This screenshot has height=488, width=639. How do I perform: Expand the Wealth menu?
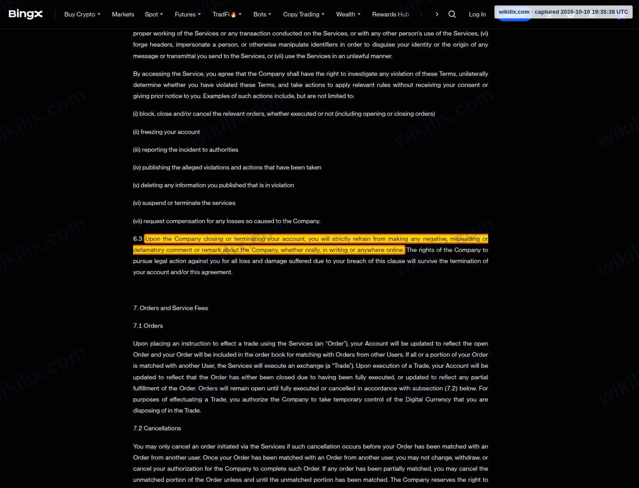tap(348, 14)
